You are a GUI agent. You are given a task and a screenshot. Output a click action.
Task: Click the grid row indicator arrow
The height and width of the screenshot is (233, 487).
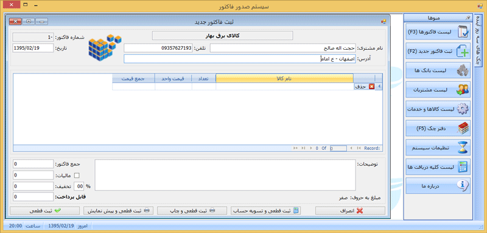point(379,87)
